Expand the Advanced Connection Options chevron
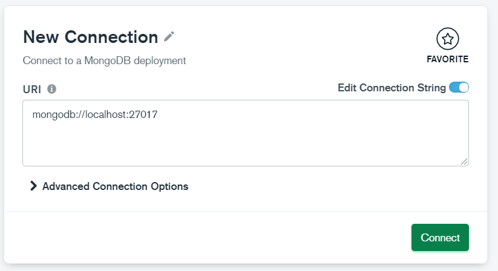This screenshot has height=271, width=498. [33, 186]
